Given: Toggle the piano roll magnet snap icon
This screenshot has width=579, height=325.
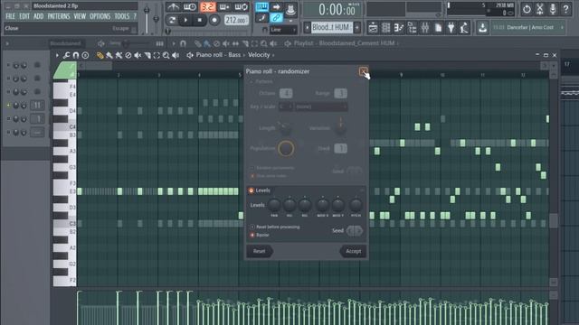Looking at the screenshot, I should coord(76,55).
